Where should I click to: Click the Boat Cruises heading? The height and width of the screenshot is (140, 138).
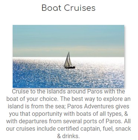[x=68, y=8]
